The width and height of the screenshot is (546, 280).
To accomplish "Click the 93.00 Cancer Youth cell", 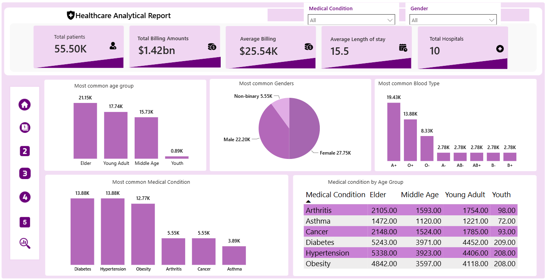I will (x=506, y=231).
